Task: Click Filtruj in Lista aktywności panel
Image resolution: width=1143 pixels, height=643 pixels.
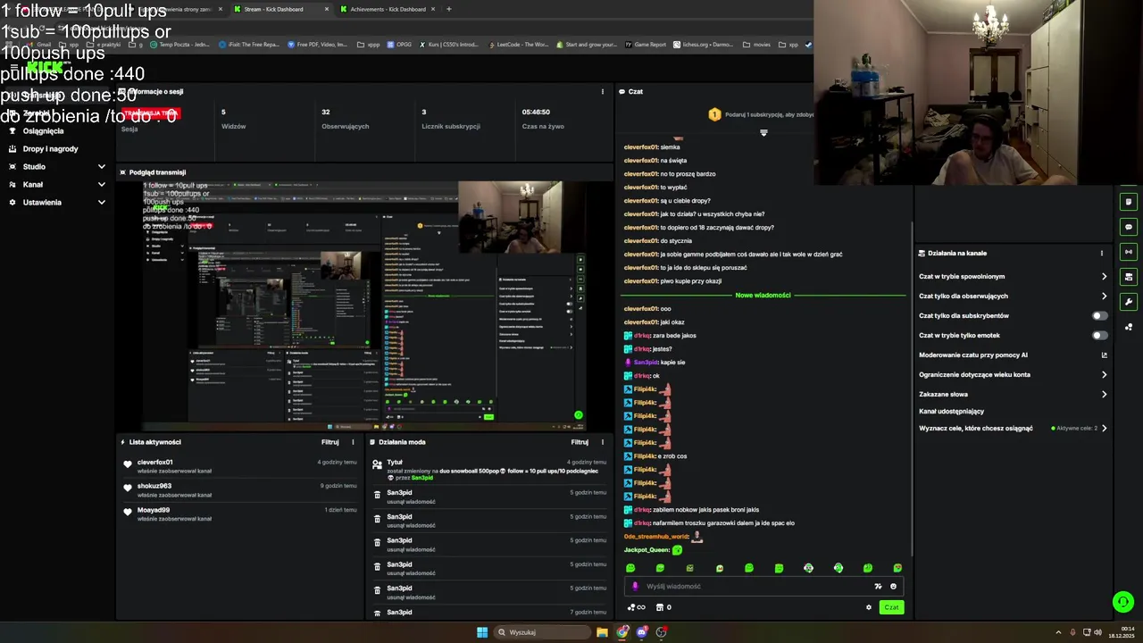Action: click(x=330, y=442)
